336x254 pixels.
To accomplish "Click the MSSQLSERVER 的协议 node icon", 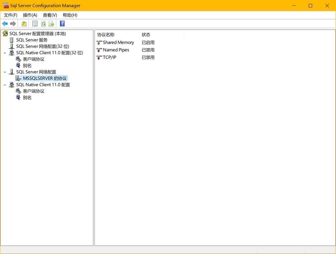I will 18,78.
